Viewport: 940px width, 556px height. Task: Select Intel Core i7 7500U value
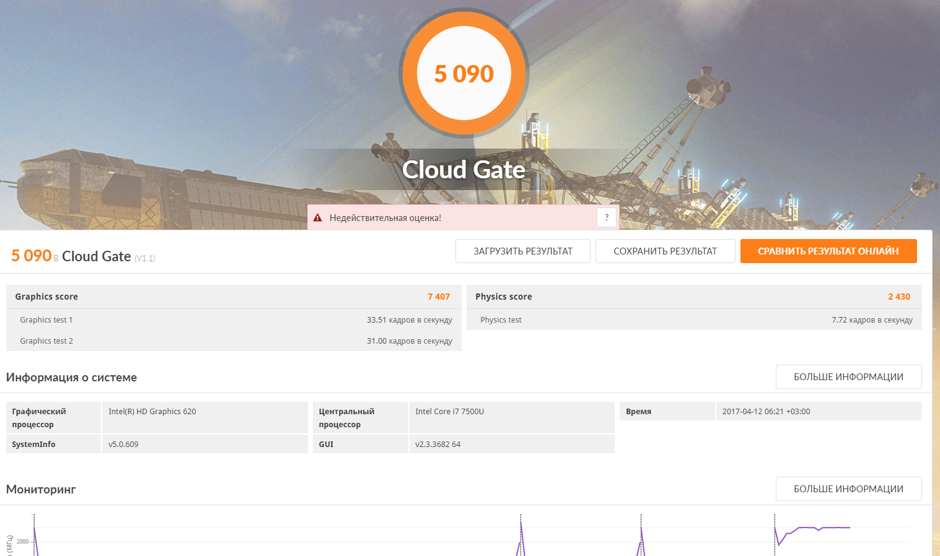point(450,412)
